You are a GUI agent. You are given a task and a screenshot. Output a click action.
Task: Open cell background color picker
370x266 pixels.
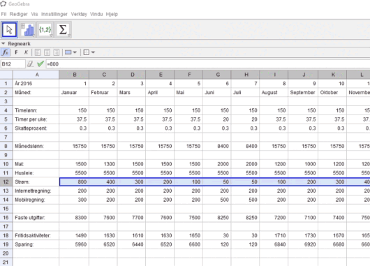click(x=68, y=52)
